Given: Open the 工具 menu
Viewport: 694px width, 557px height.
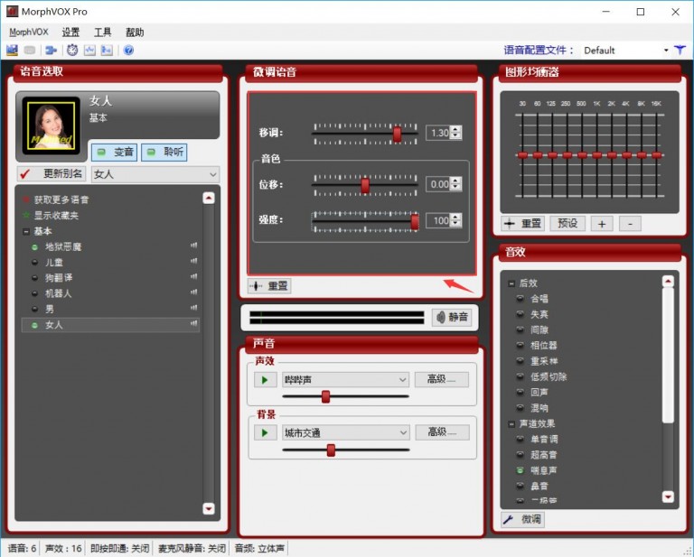Looking at the screenshot, I should click(x=103, y=32).
